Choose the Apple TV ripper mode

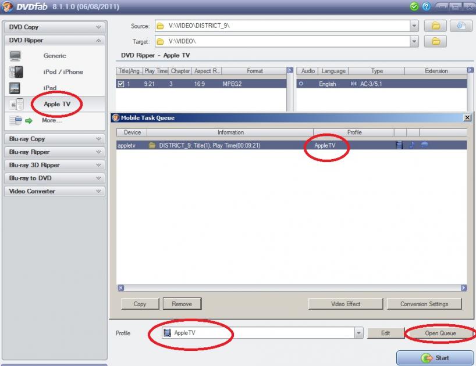pyautogui.click(x=57, y=104)
